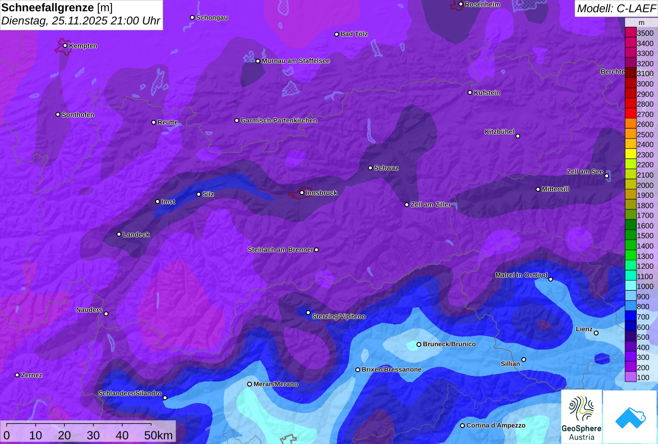Click the 2300 m yellow legend swatch
This screenshot has width=658, height=444.
[x=630, y=154]
